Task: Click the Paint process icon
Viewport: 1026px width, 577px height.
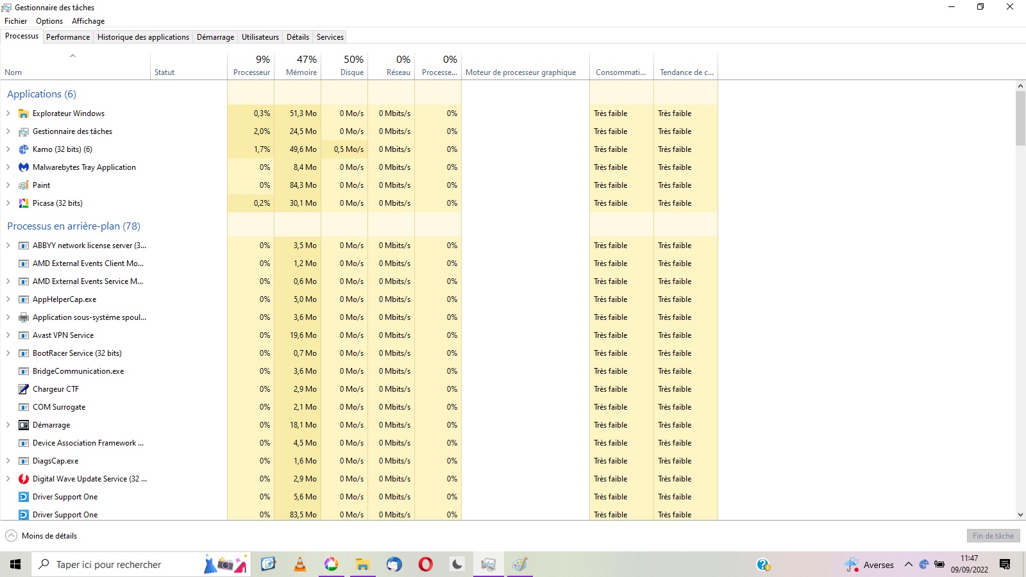Action: tap(24, 185)
